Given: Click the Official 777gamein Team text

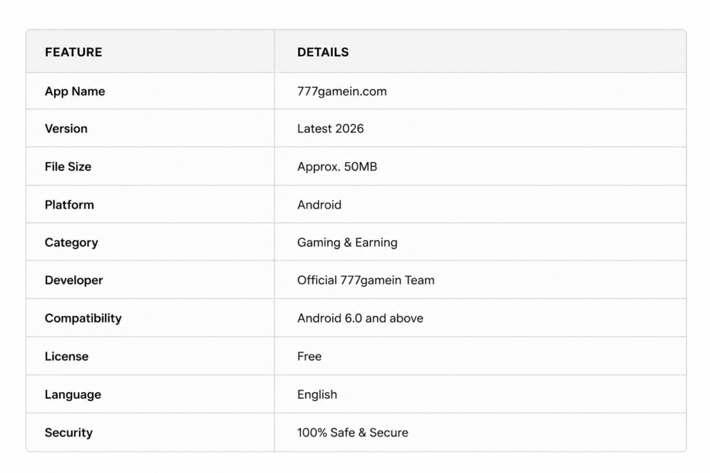Looking at the screenshot, I should point(366,280).
